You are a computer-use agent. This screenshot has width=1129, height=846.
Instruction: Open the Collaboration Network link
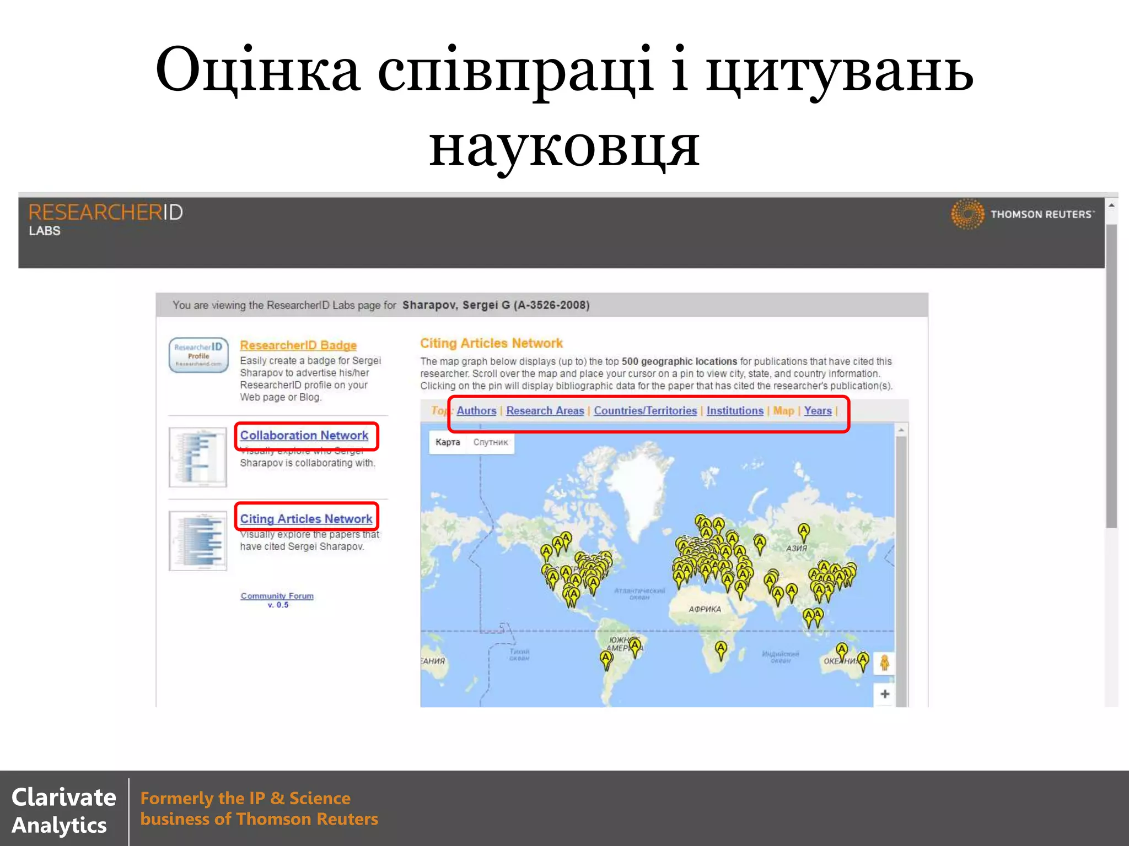coord(304,435)
